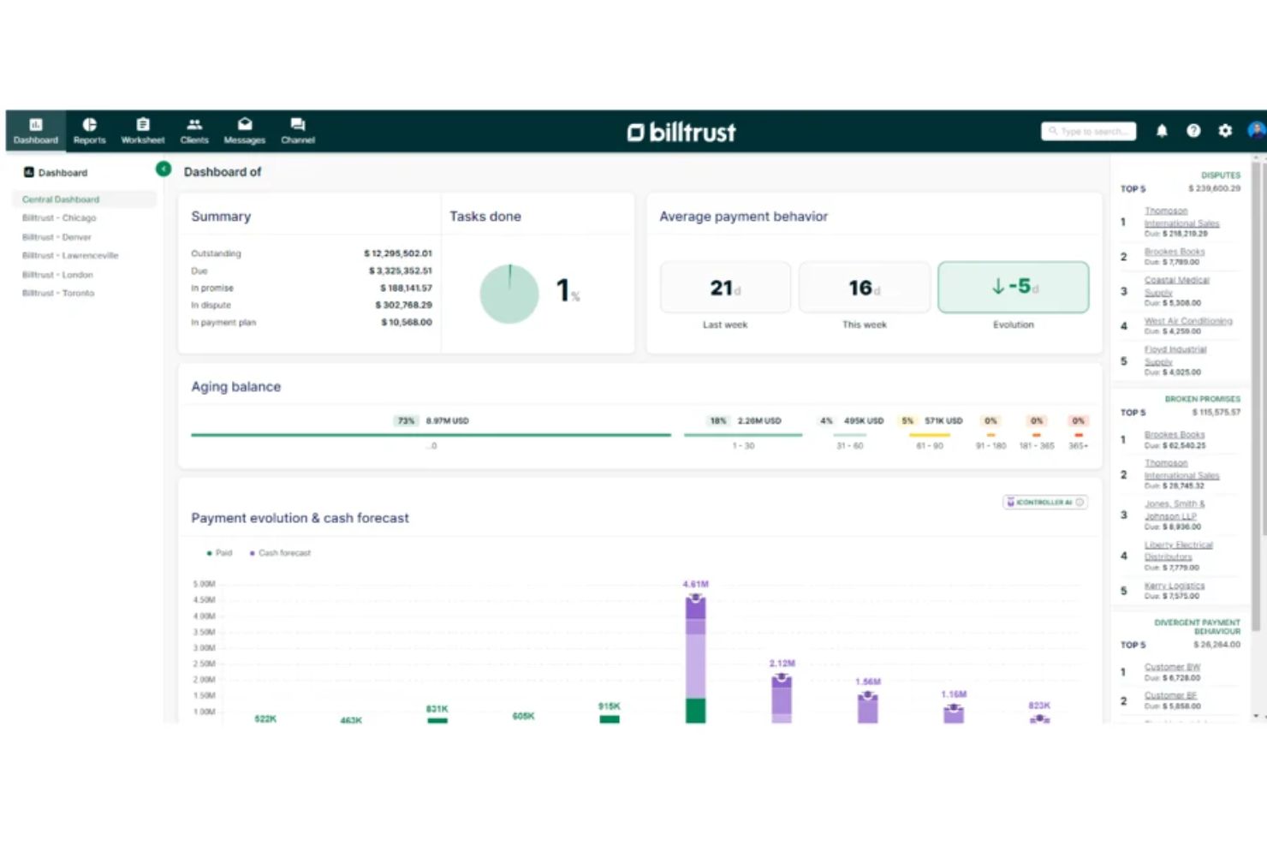Open the Worksheet icon

(142, 124)
